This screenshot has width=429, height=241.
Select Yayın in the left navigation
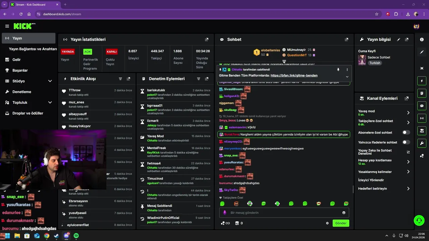(28, 38)
